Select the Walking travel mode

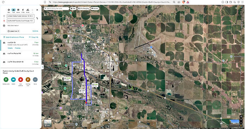point(23,10)
